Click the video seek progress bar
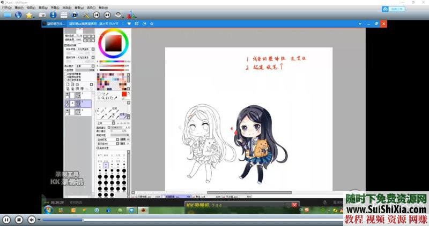The height and width of the screenshot is (226, 429). 161,219
